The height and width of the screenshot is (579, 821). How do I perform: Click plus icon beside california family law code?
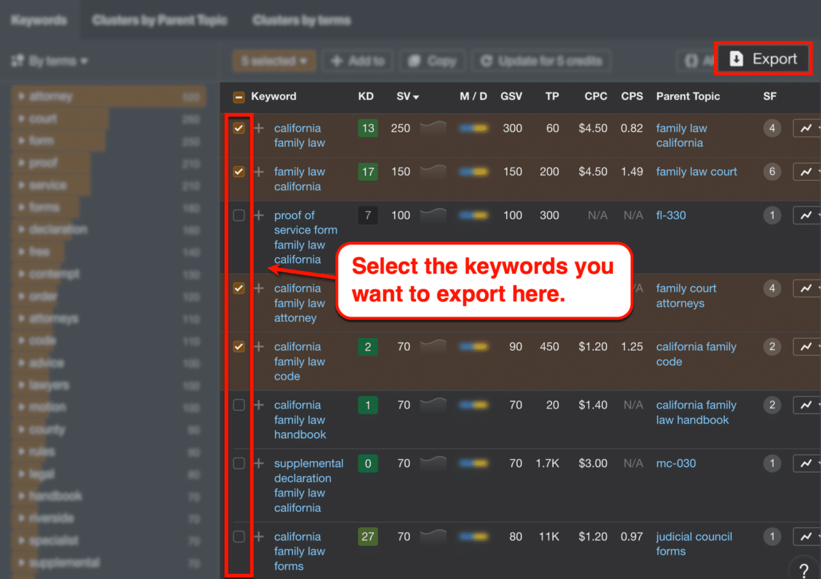[259, 347]
